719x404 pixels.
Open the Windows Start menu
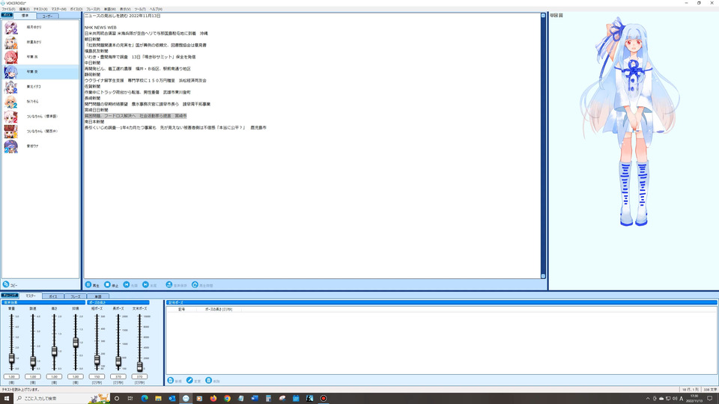7,398
